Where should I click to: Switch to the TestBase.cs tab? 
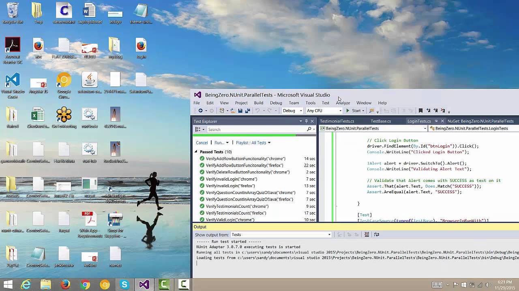coord(381,121)
